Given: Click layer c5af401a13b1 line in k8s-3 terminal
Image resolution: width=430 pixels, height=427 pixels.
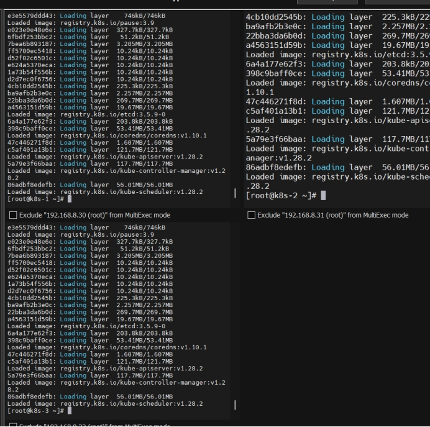Looking at the screenshot, I should 90,361.
